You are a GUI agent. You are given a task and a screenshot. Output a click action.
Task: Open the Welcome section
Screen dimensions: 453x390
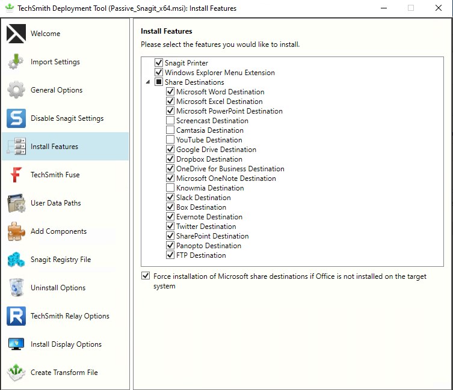(x=66, y=34)
